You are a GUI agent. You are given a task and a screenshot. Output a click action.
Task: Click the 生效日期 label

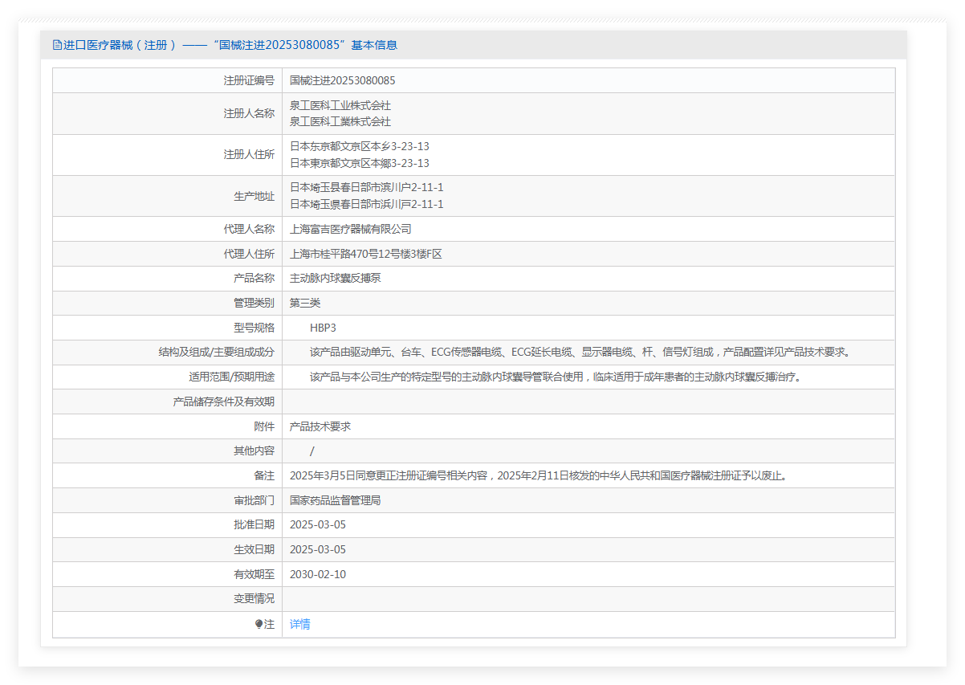[x=254, y=549]
